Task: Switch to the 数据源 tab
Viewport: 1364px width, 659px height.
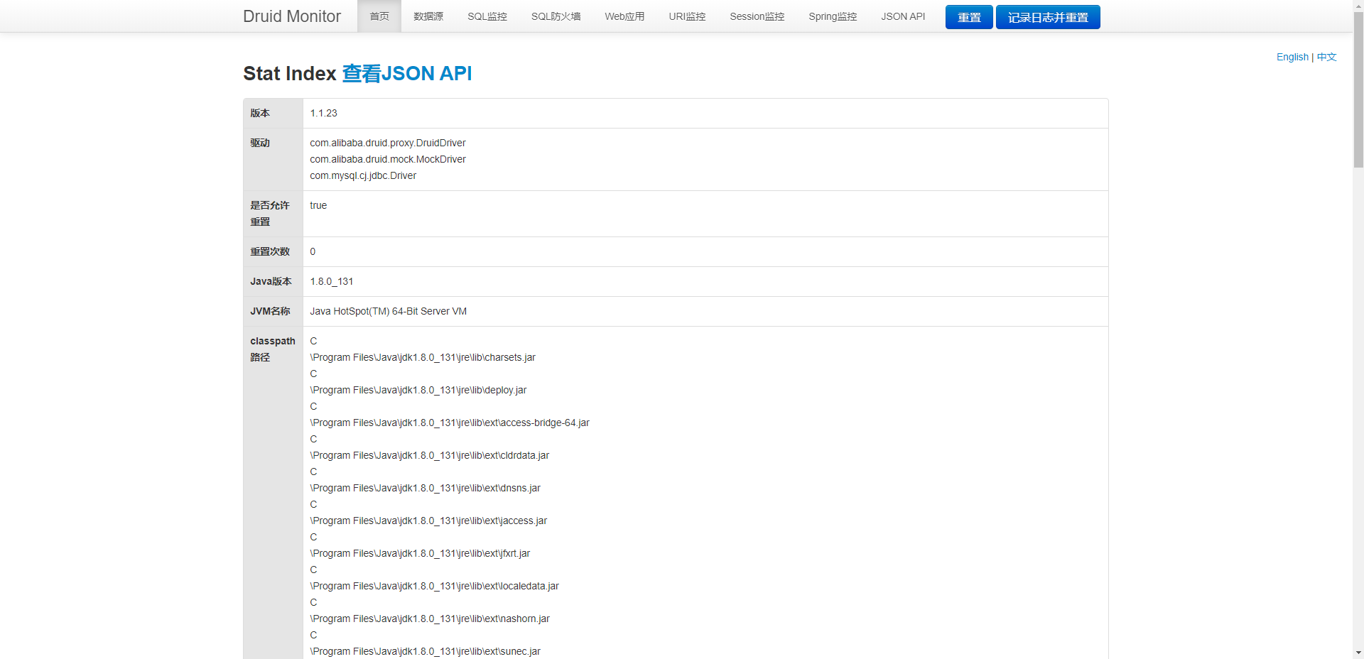Action: point(428,16)
